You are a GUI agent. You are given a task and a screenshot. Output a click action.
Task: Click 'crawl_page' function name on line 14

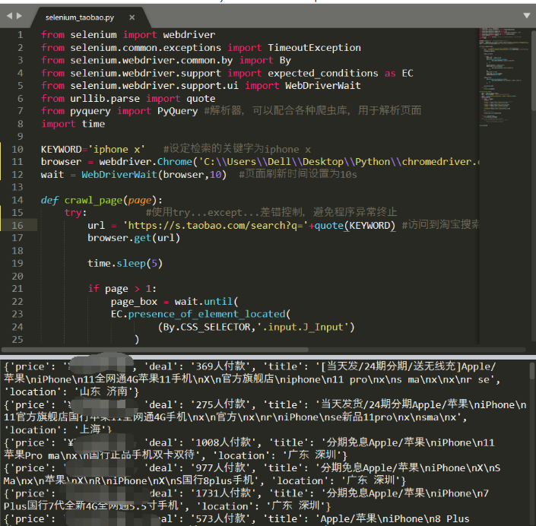click(94, 200)
